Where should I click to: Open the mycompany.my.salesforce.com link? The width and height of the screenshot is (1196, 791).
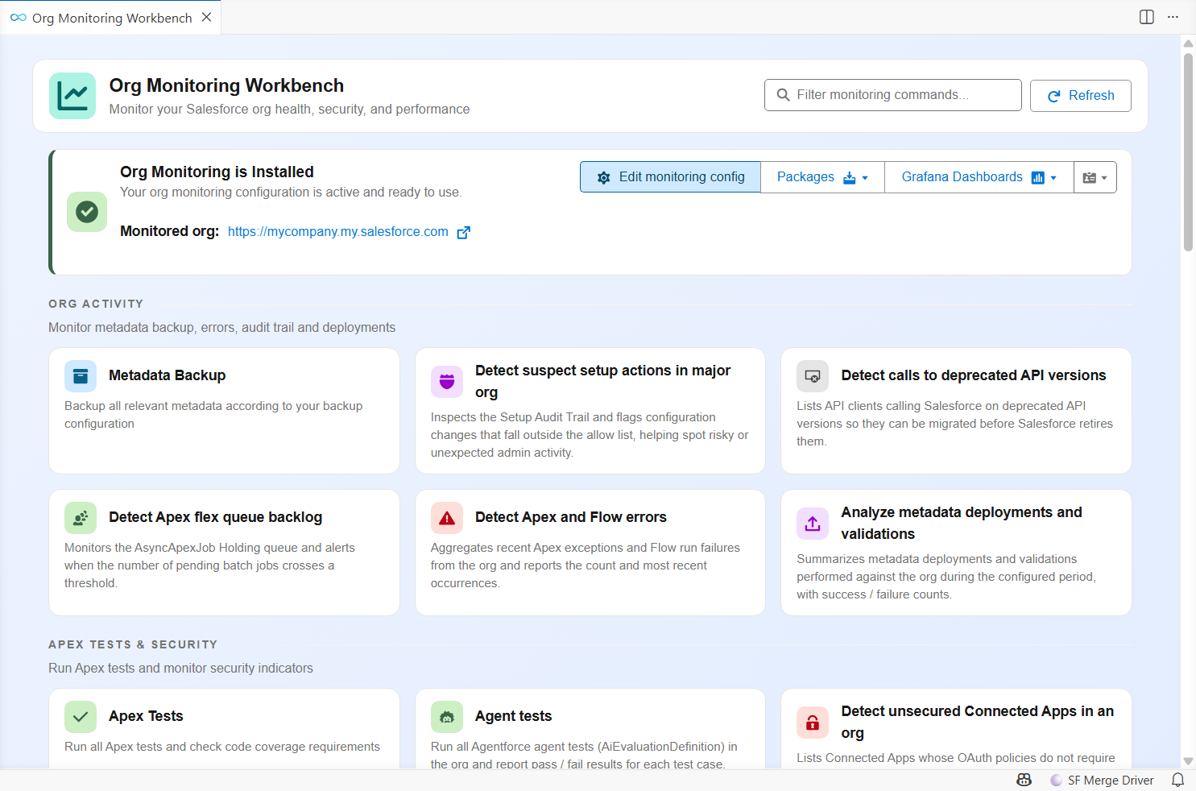tap(338, 232)
